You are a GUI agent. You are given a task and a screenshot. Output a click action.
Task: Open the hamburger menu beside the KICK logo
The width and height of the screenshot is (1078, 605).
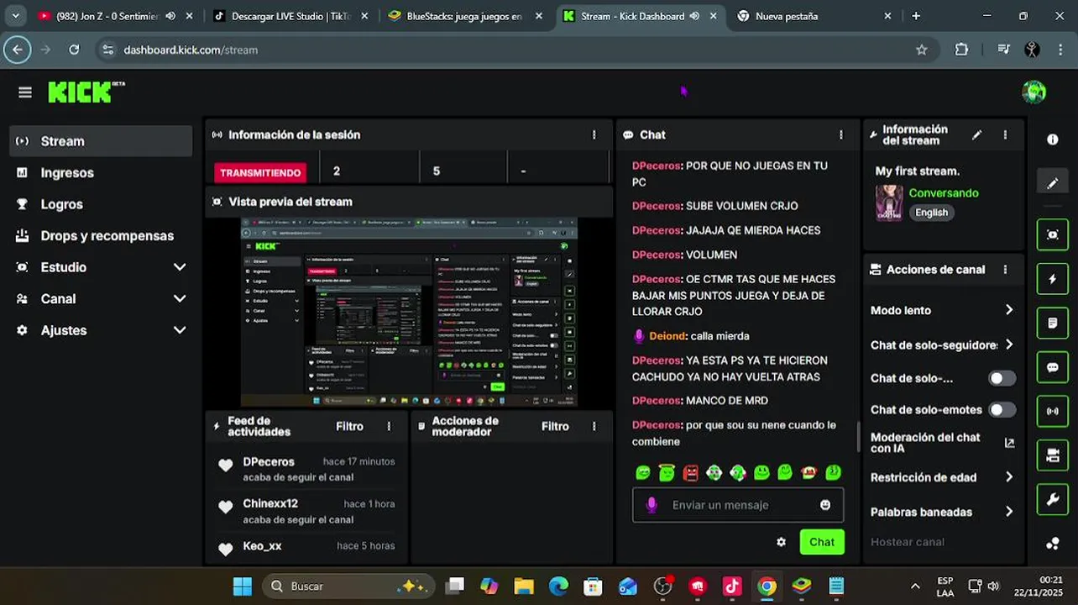(x=25, y=92)
